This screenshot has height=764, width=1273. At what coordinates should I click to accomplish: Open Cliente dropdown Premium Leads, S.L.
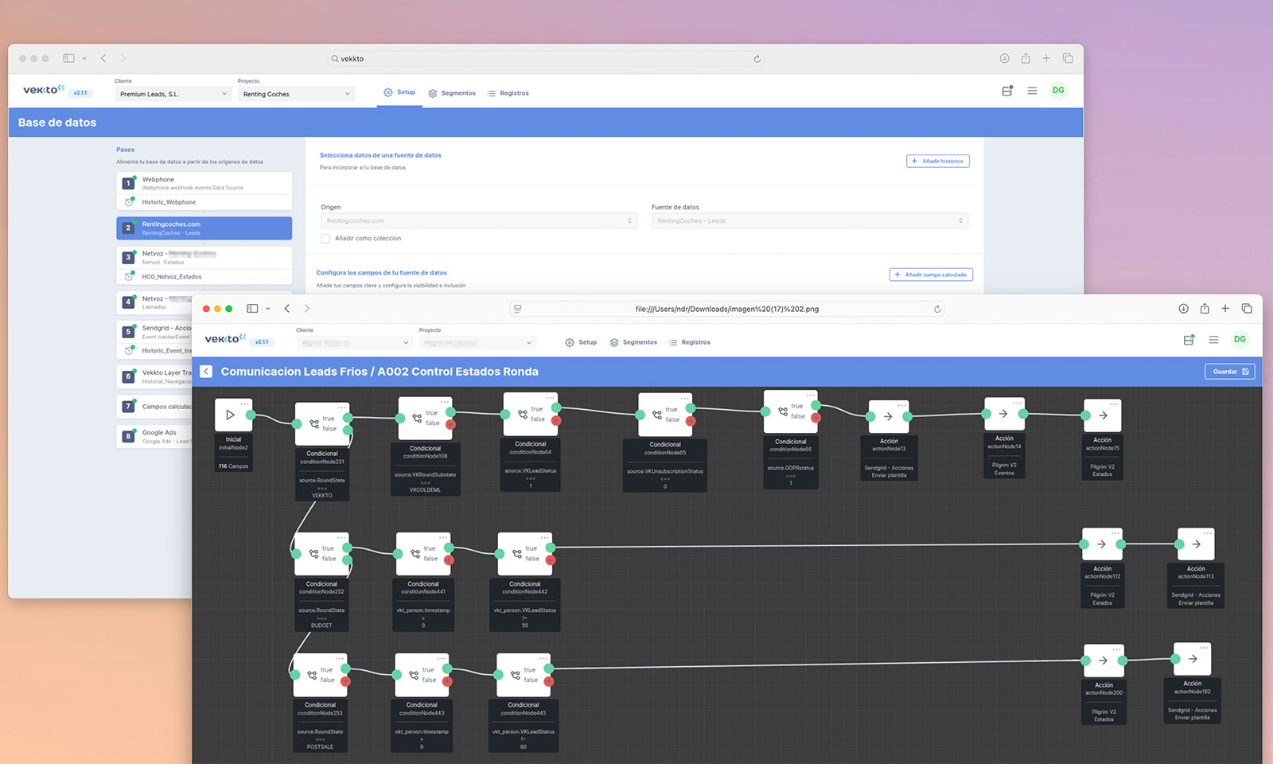[x=173, y=94]
